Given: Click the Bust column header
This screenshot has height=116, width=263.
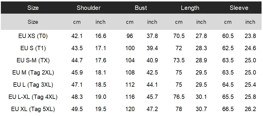Looking at the screenshot, I should [x=141, y=8].
